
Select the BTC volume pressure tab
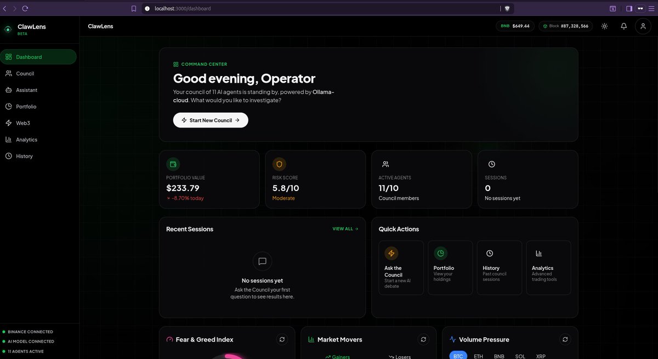pyautogui.click(x=458, y=356)
